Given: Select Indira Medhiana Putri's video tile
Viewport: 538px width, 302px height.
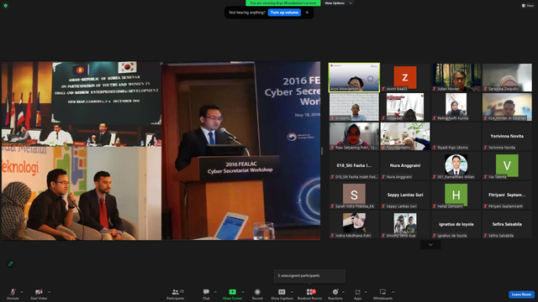Looking at the screenshot, I should (x=354, y=225).
